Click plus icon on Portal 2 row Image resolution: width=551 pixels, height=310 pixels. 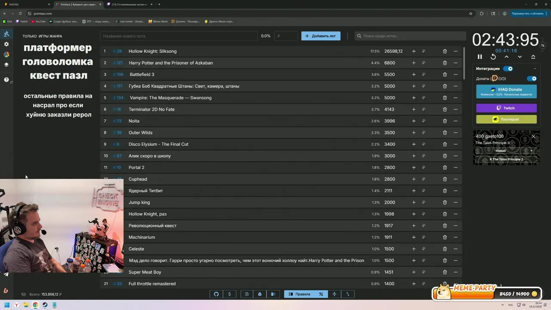tap(414, 167)
